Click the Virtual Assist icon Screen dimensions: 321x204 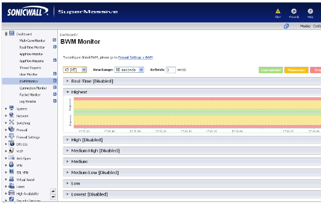click(x=11, y=179)
